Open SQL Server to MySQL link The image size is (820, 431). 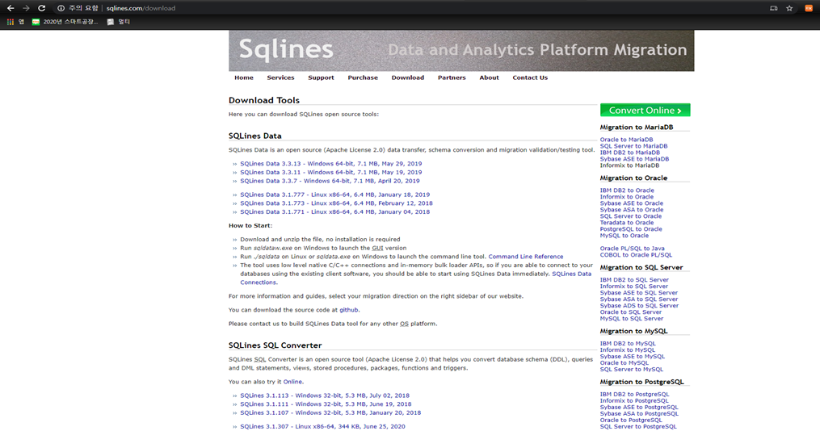(x=631, y=370)
